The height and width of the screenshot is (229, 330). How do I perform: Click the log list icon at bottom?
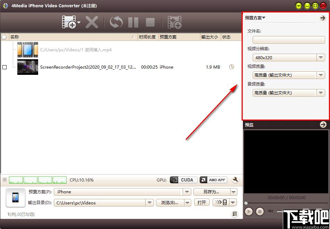pos(234,214)
